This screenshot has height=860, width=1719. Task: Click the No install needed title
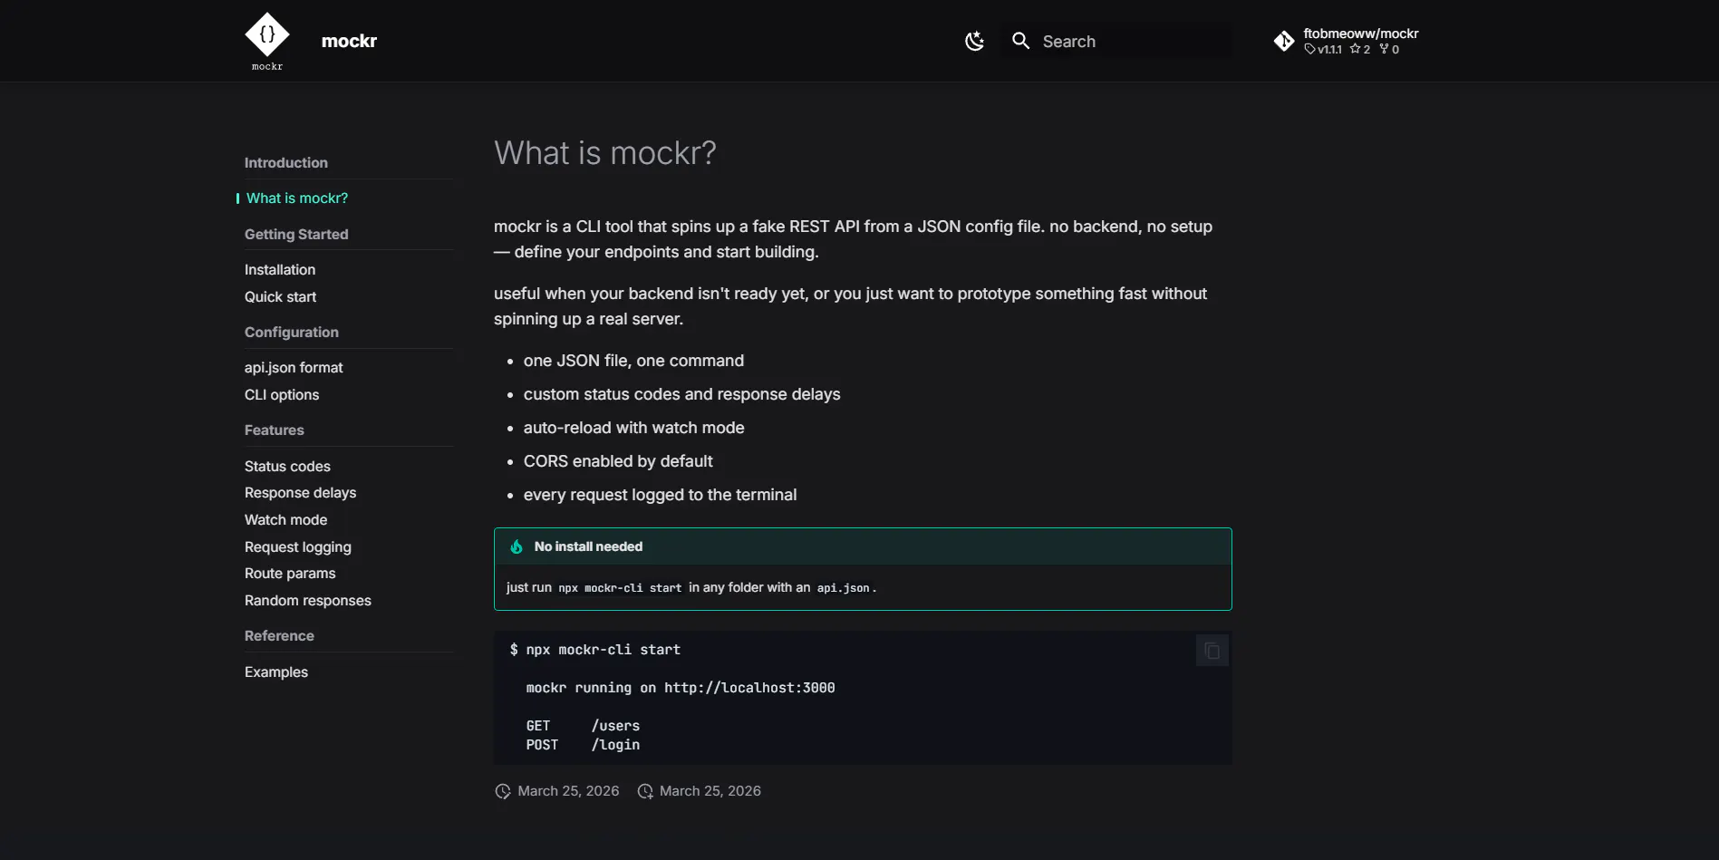point(588,546)
